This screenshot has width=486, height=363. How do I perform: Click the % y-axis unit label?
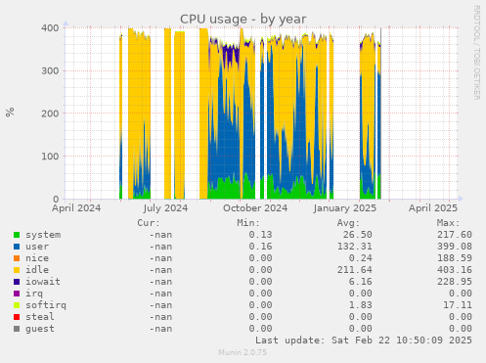tap(10, 113)
